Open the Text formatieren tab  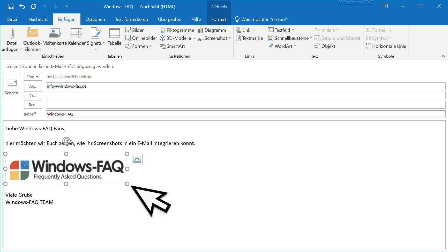[x=131, y=19]
